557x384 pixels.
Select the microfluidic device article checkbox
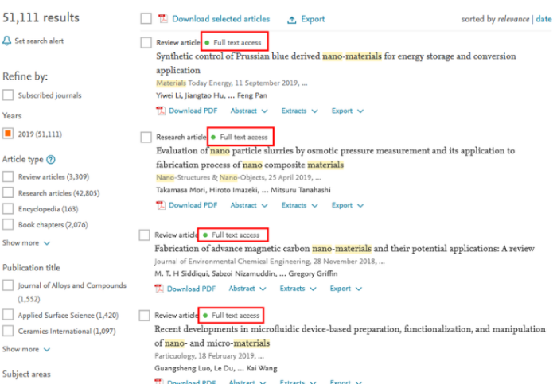[145, 315]
